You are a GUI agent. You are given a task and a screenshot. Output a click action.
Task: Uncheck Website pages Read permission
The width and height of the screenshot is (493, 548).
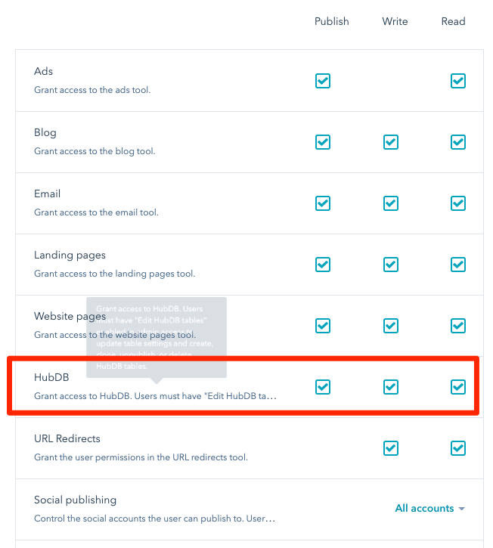coord(457,326)
